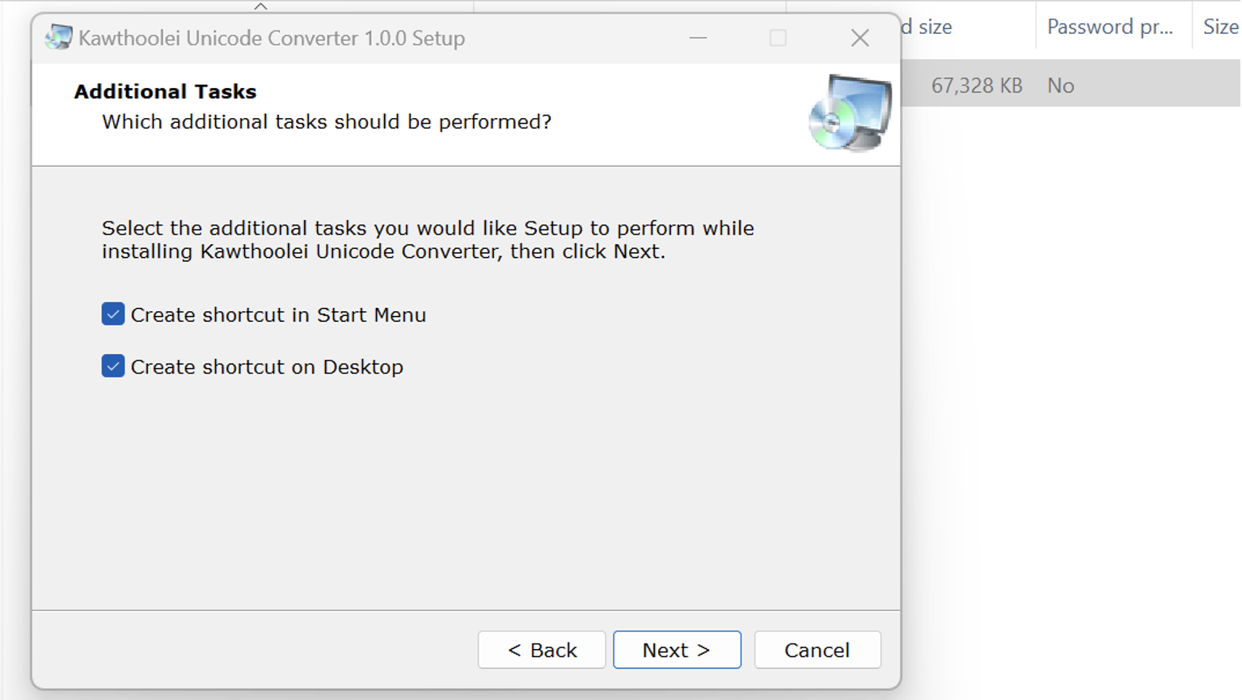Close the Kawthoolei Unicode Converter setup dialog
The width and height of the screenshot is (1242, 700).
[x=860, y=38]
